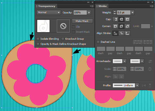Adjust the start arrowhead Scale stepper
Screen dimensions: 155x111
pyautogui.click(x=115, y=69)
